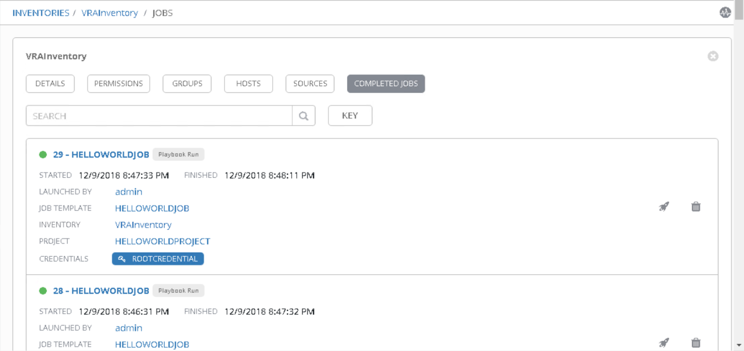Click job 29 green status dot
744x351 pixels.
[43, 155]
